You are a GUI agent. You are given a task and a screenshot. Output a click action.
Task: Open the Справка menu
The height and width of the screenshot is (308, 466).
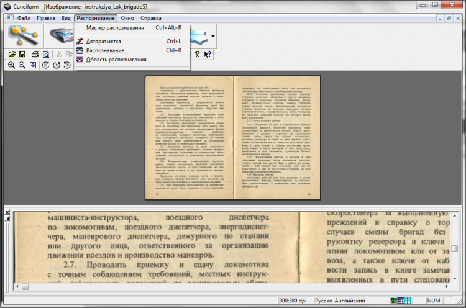[x=151, y=18]
